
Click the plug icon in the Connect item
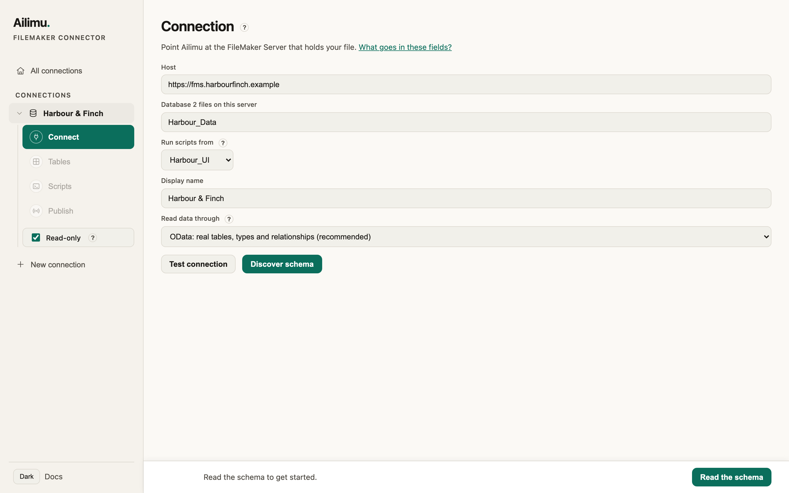(36, 137)
